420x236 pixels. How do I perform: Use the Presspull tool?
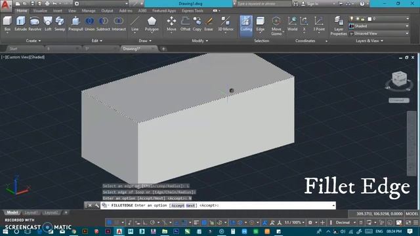coord(75,24)
